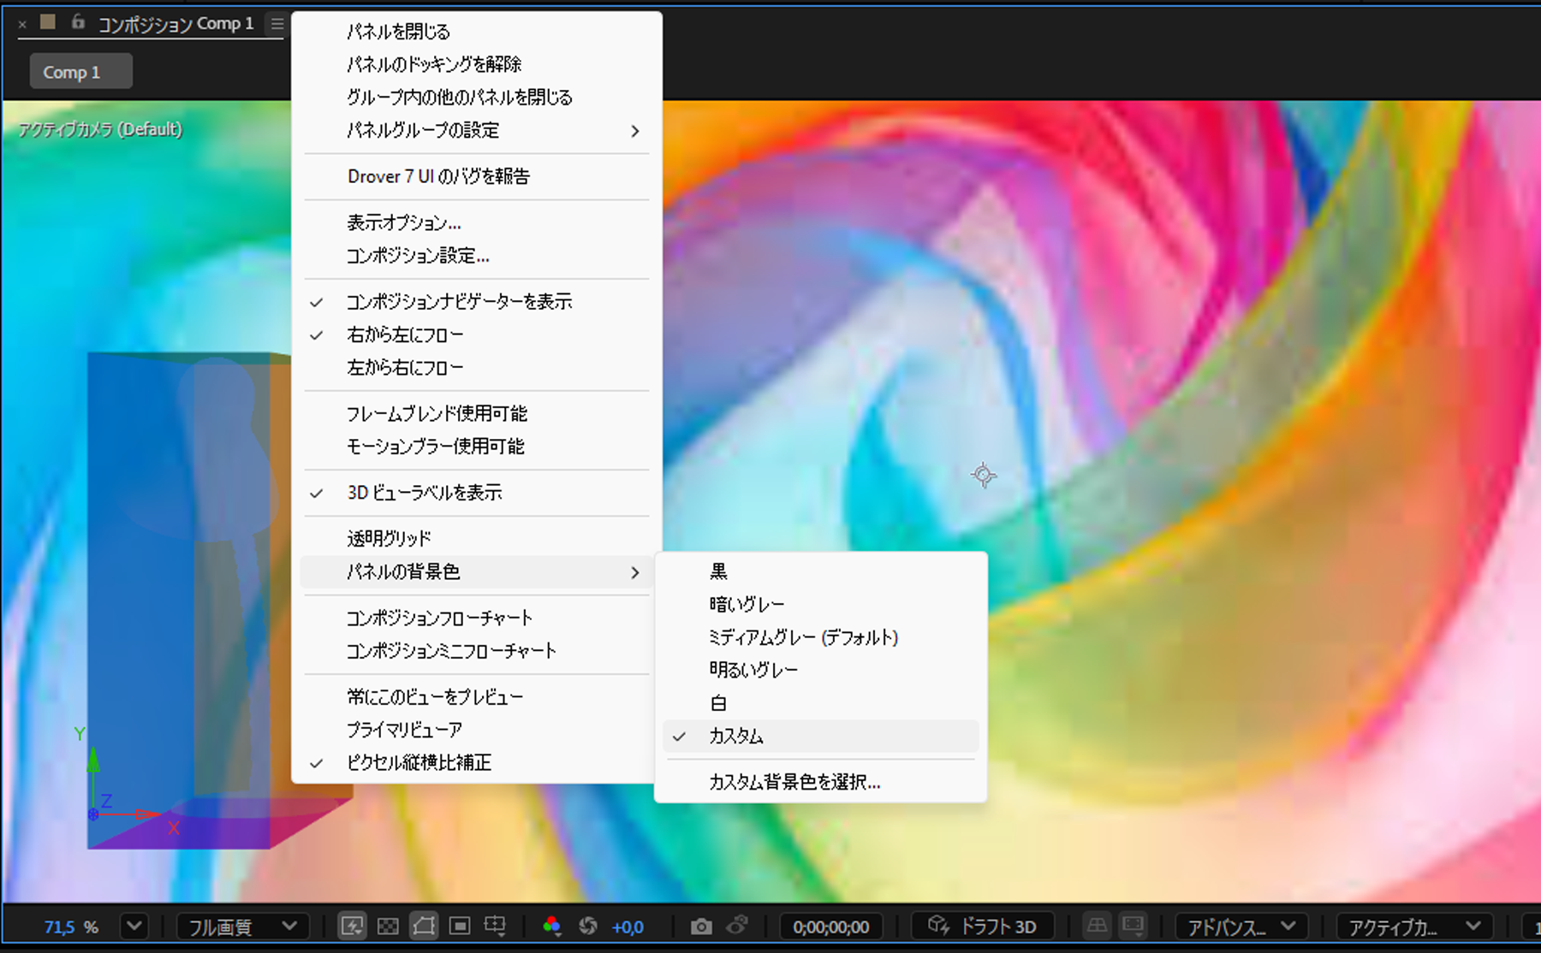
Task: Toggle the transparency grid icon
Action: pyautogui.click(x=388, y=926)
